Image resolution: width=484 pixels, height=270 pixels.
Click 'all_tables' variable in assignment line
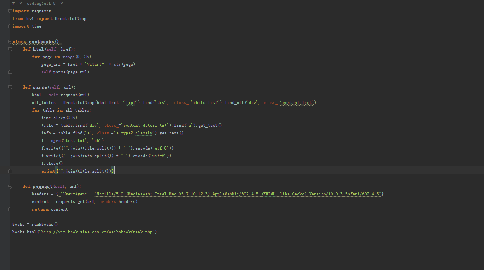44,102
